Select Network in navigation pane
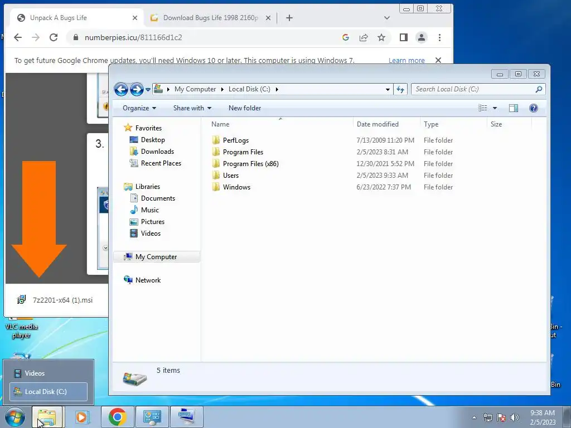This screenshot has height=428, width=571. tap(148, 280)
